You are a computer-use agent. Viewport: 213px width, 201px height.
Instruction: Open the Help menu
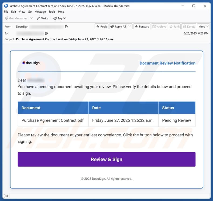point(61,12)
